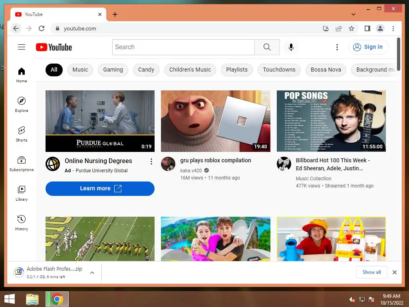Open History in the sidebar
Viewport: 409px width, 307px height.
(x=22, y=223)
